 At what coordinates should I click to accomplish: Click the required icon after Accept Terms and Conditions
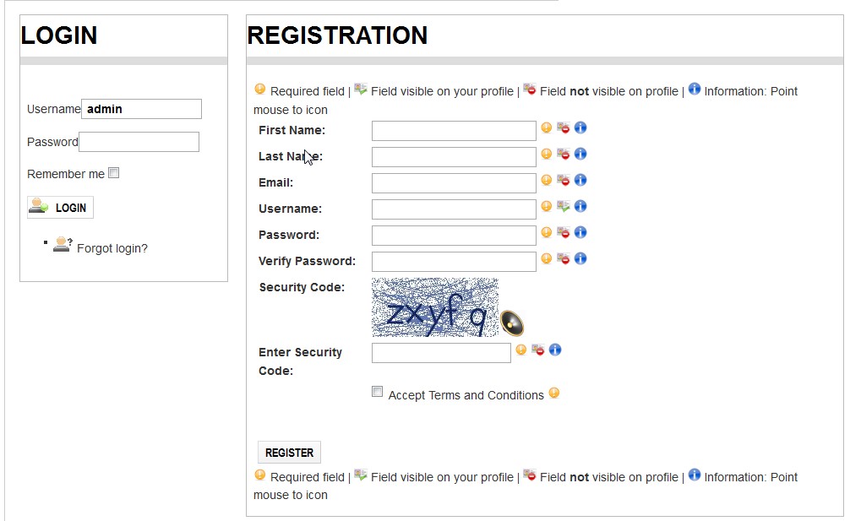point(554,393)
